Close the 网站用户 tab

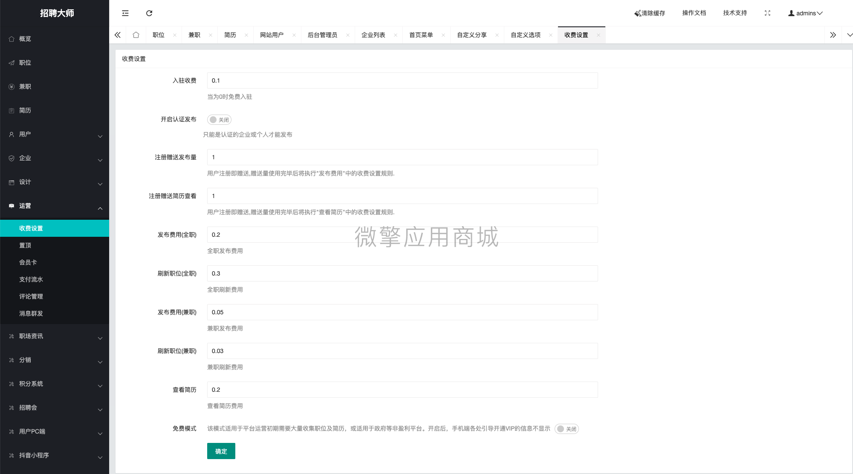pos(294,35)
